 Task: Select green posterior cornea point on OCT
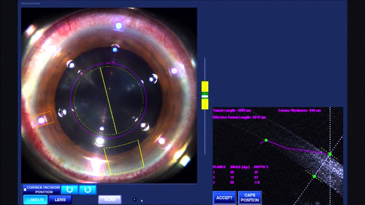coord(314,177)
